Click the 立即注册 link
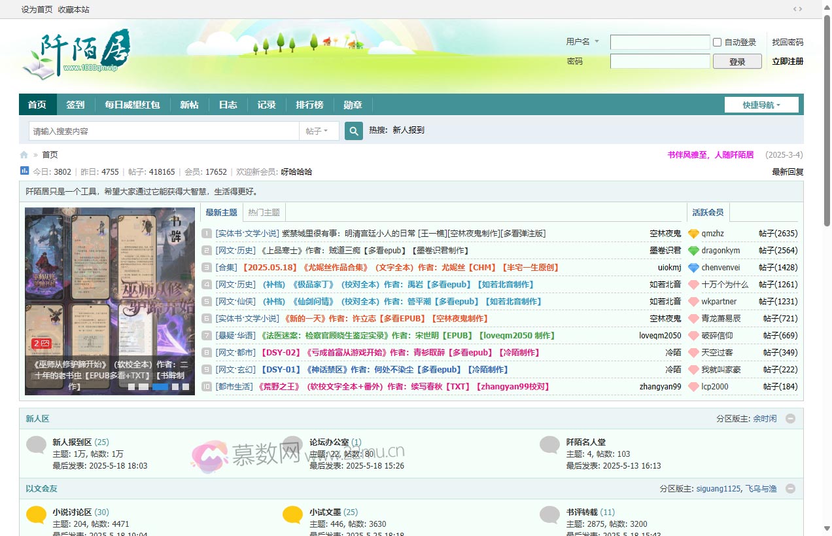This screenshot has width=832, height=536. pyautogui.click(x=788, y=62)
